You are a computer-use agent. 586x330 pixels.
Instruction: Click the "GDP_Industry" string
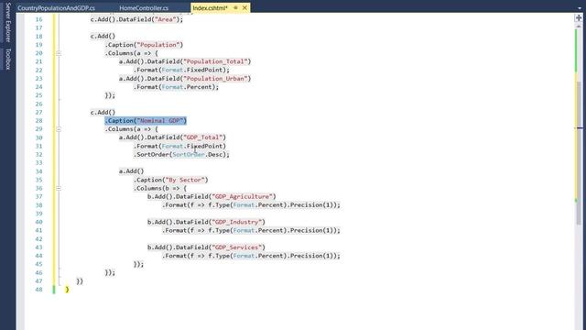point(236,222)
